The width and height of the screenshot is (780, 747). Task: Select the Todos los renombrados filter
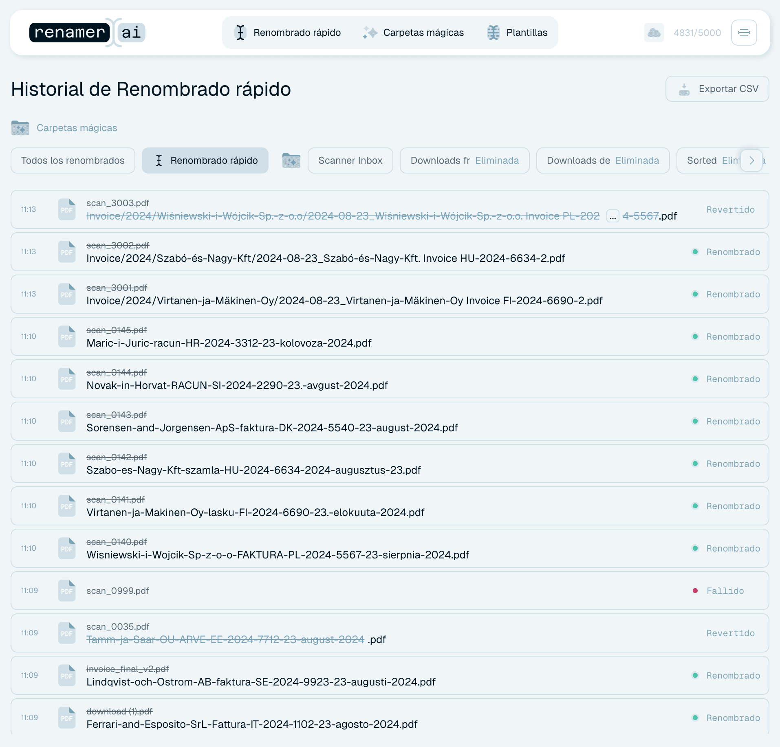click(73, 160)
